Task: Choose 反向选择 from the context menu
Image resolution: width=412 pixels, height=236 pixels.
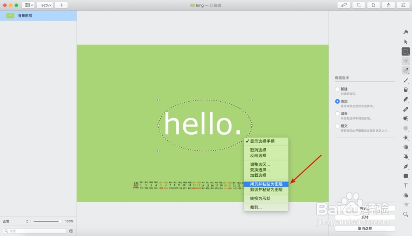Action: [x=266, y=156]
